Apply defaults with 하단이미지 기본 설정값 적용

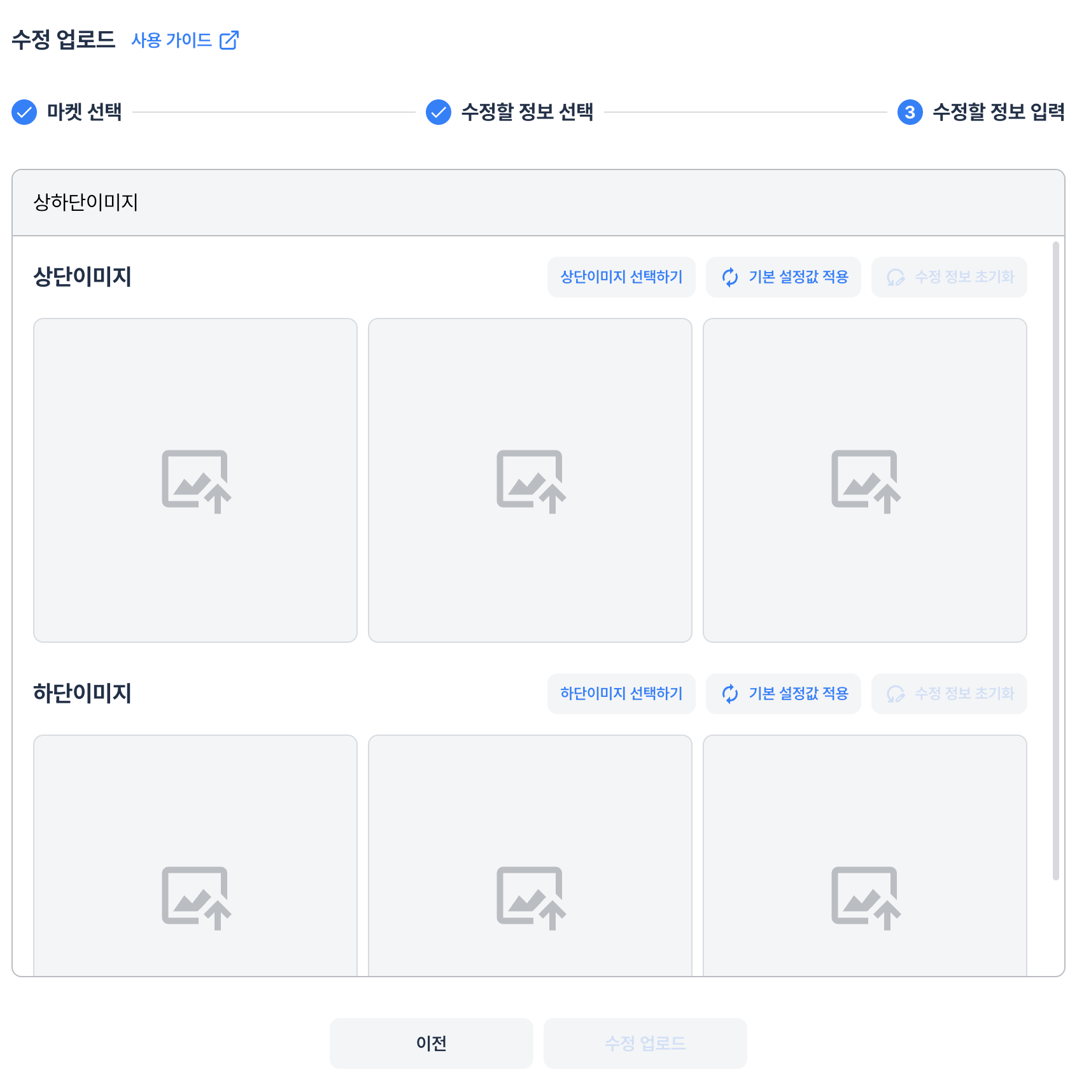[784, 694]
